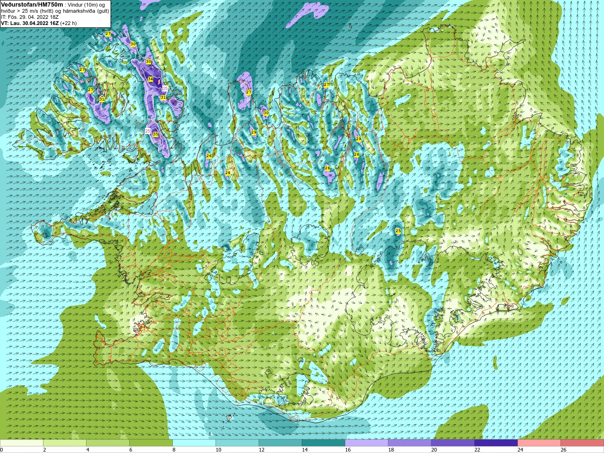The width and height of the screenshot is (604, 453).
Task: Click the white 25 label beside the 35 marker
Action: pyautogui.click(x=148, y=131)
